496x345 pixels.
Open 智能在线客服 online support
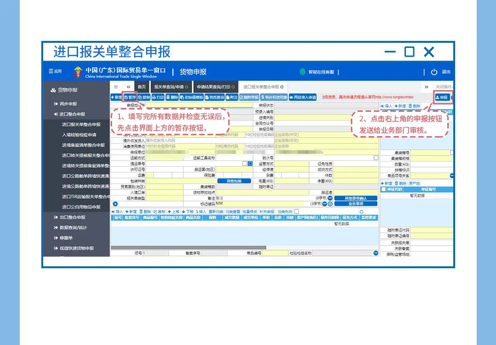(x=317, y=72)
